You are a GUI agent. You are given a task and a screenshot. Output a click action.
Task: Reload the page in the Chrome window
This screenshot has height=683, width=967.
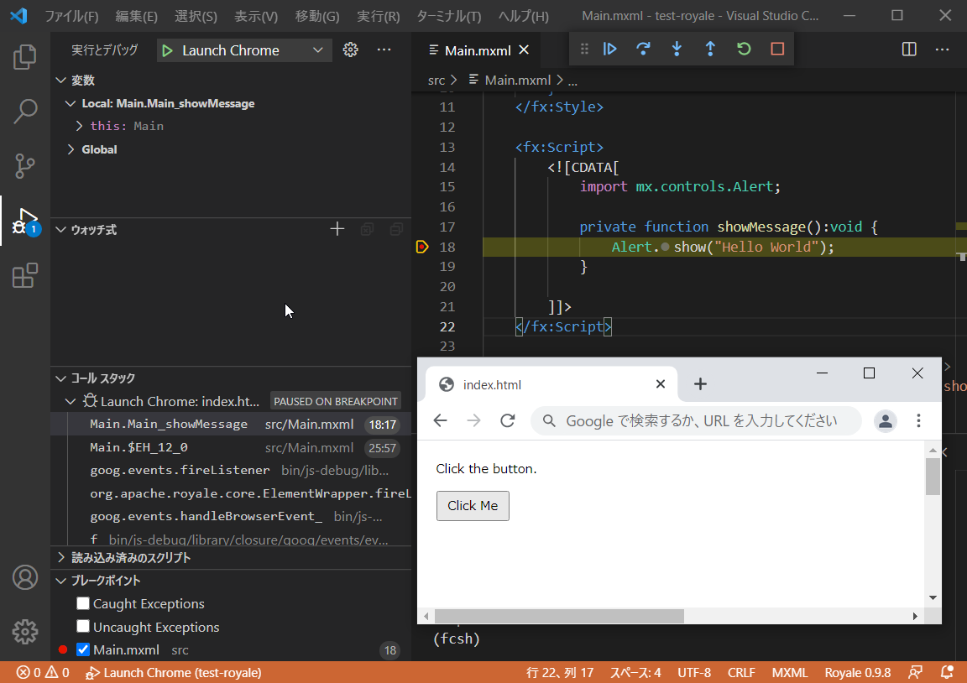pyautogui.click(x=507, y=420)
